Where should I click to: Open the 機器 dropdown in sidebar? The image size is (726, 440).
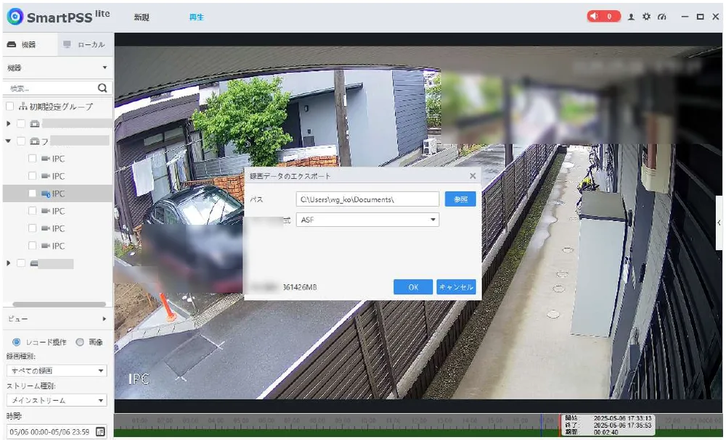[x=57, y=68]
